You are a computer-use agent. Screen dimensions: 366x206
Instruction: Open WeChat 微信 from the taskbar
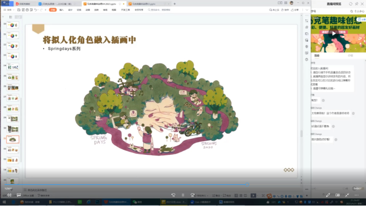click(137, 202)
